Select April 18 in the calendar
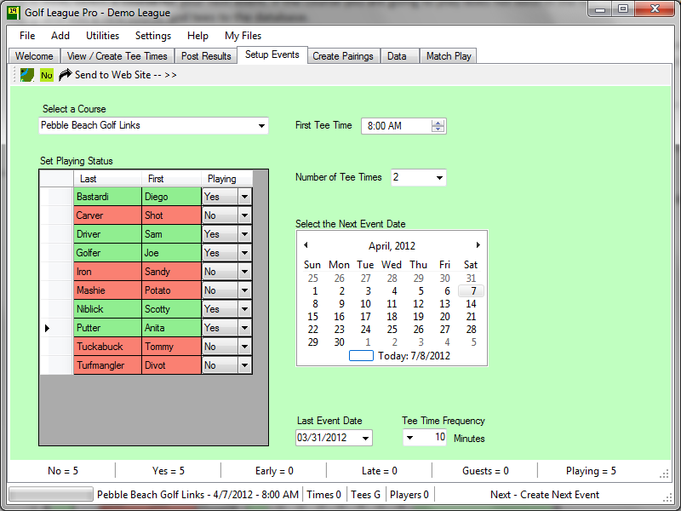Viewport: 681px width, 511px height. coord(392,317)
